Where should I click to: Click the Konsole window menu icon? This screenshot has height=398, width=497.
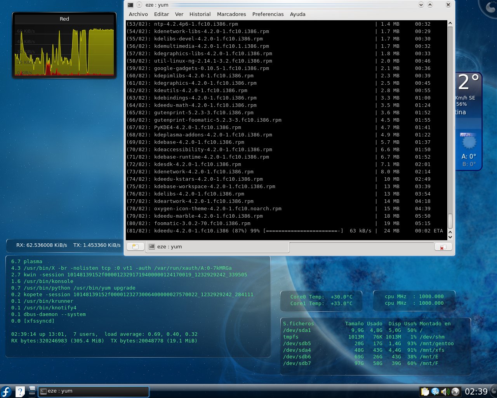130,5
